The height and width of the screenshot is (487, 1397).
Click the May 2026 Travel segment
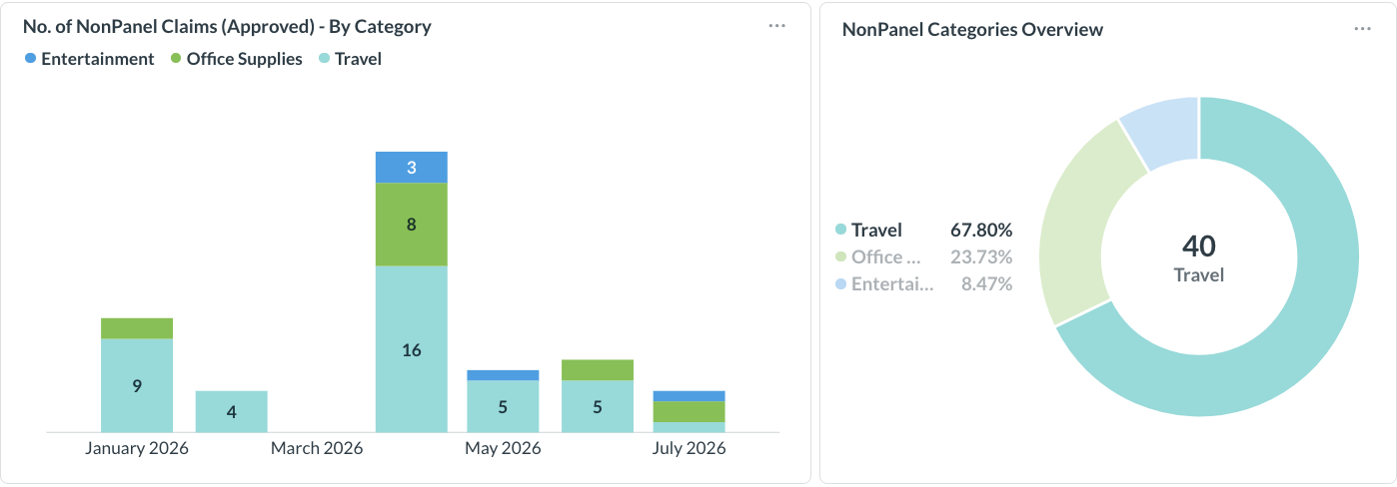(x=503, y=406)
